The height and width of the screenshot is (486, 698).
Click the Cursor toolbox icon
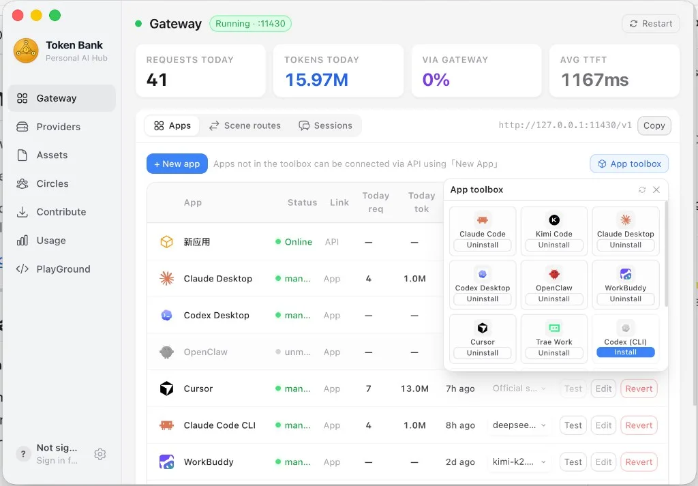pos(483,328)
